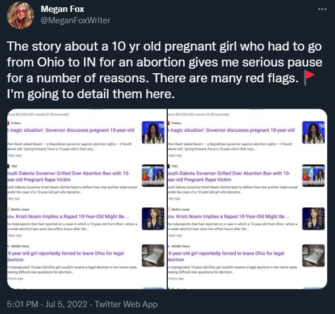Open left TMZ South Dakota Governor Grilled headline
Image resolution: width=335 pixels, height=314 pixels.
pyautogui.click(x=69, y=177)
